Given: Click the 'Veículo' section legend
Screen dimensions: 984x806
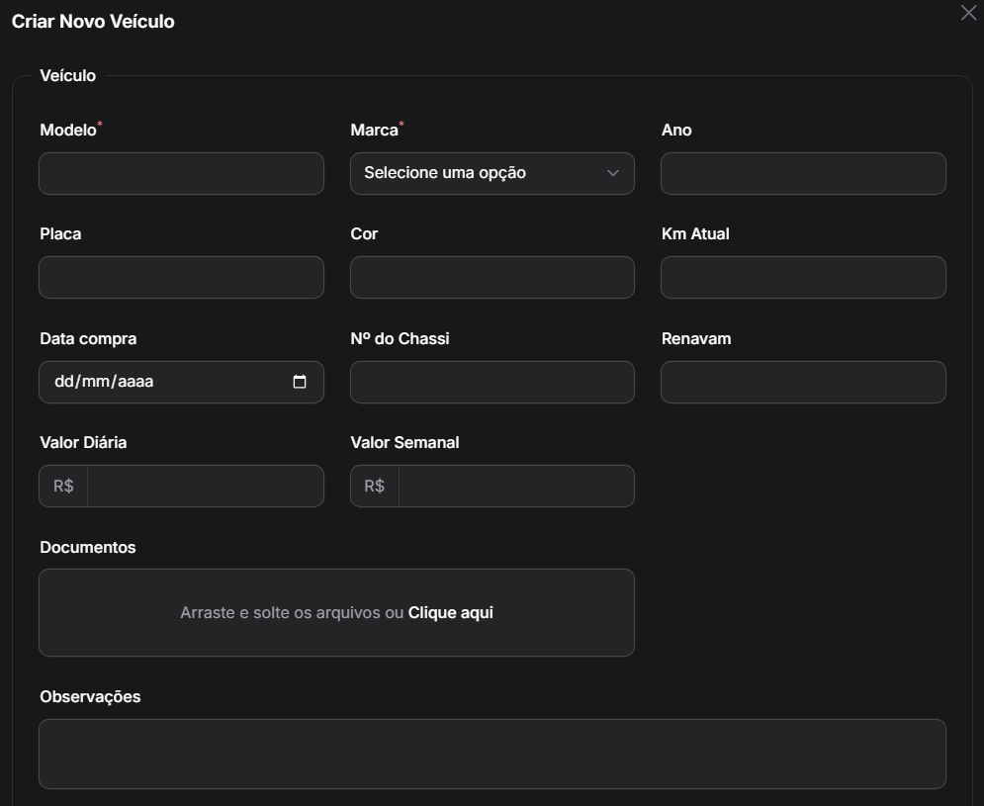Looking at the screenshot, I should click(68, 75).
